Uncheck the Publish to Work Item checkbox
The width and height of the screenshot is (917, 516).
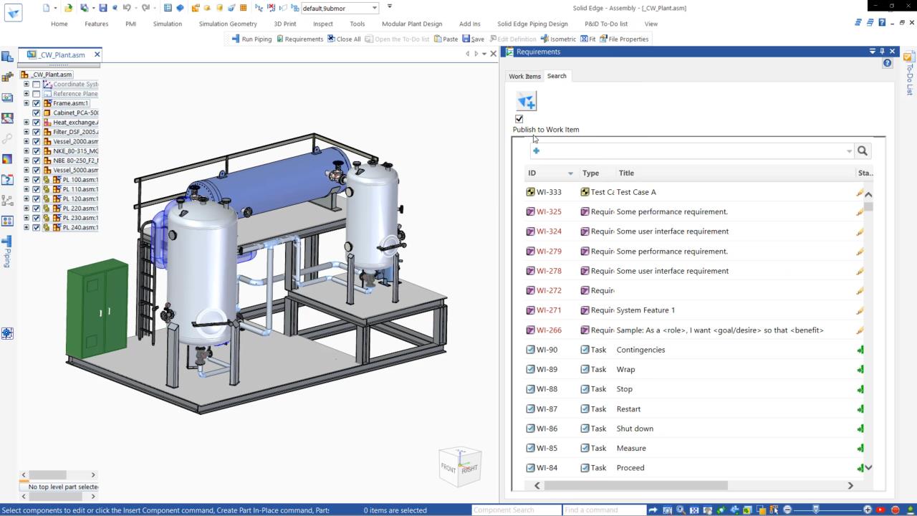[519, 119]
